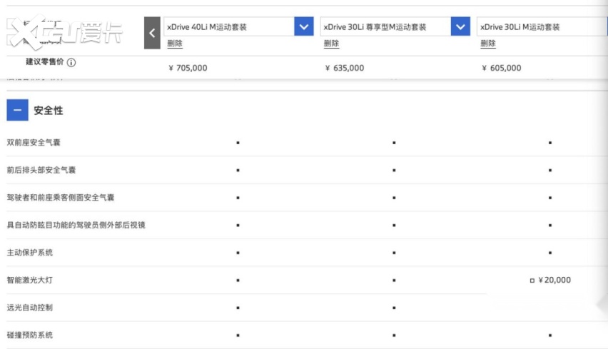Image resolution: width=608 pixels, height=349 pixels.
Task: Click the ¥ 605,000 price
Action: 502,68
